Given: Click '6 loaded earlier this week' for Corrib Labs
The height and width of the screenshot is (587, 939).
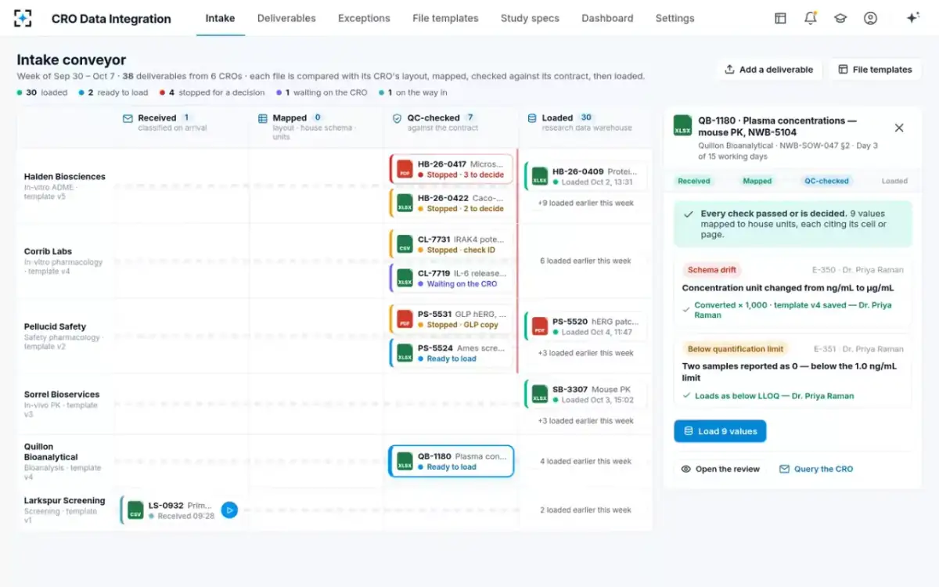Looking at the screenshot, I should (x=585, y=261).
